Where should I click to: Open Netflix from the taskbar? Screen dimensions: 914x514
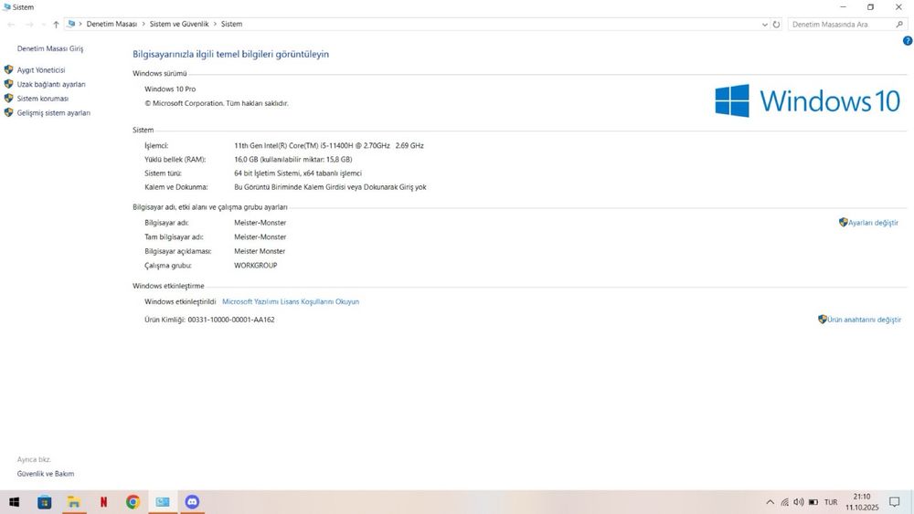click(x=103, y=502)
